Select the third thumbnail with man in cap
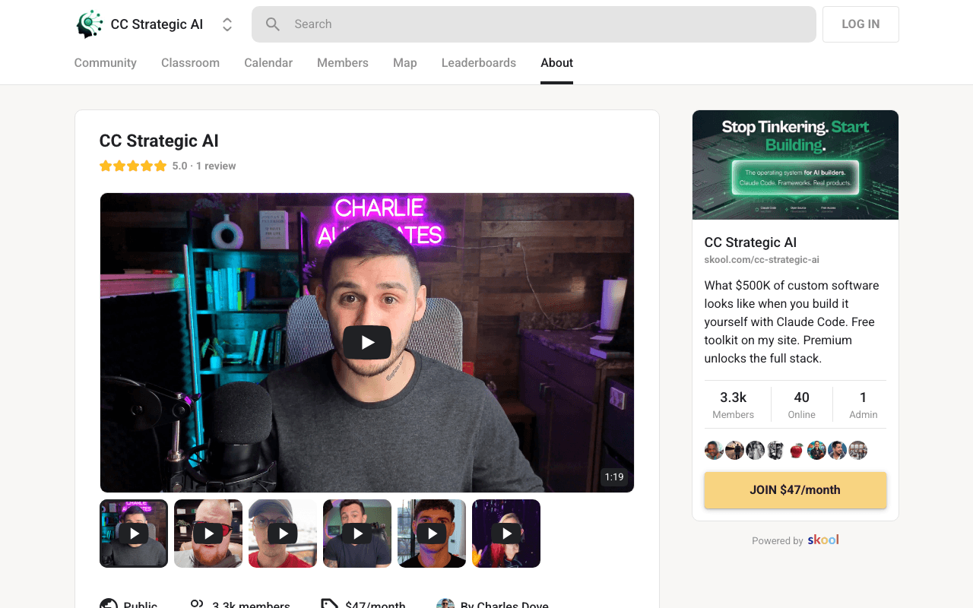 pos(283,534)
